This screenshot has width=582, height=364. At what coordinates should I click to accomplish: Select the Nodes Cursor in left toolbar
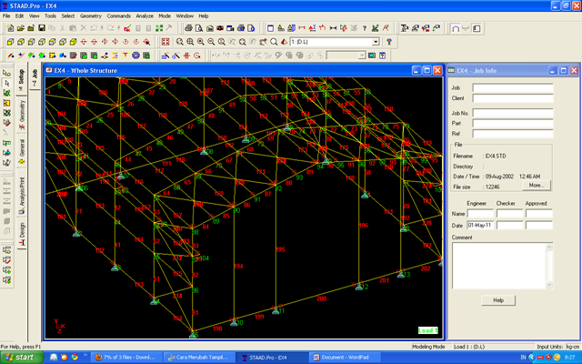pyautogui.click(x=6, y=73)
